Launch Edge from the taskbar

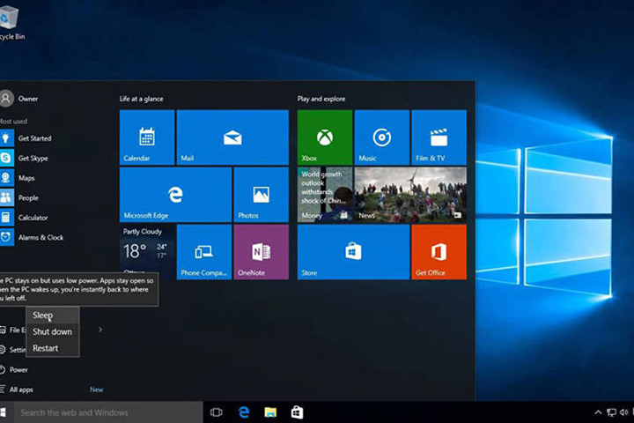[243, 412]
